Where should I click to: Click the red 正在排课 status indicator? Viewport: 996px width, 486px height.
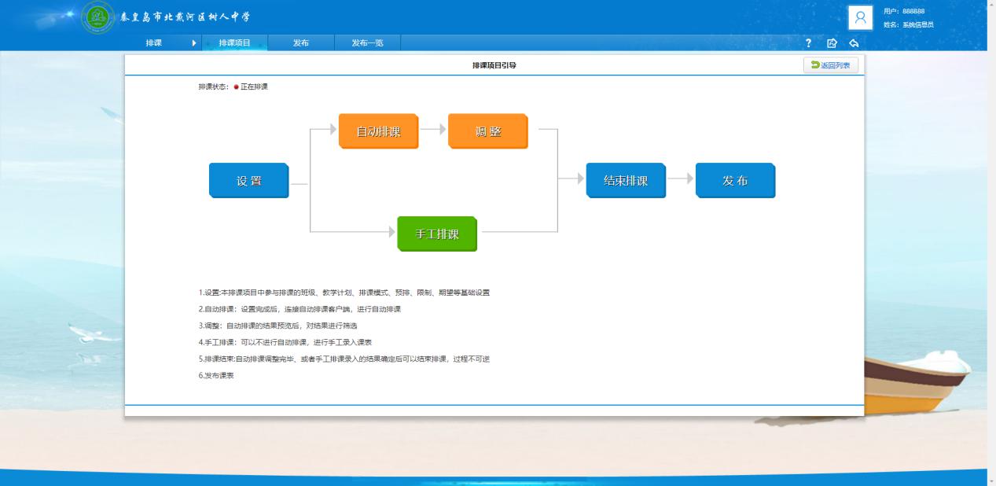236,87
